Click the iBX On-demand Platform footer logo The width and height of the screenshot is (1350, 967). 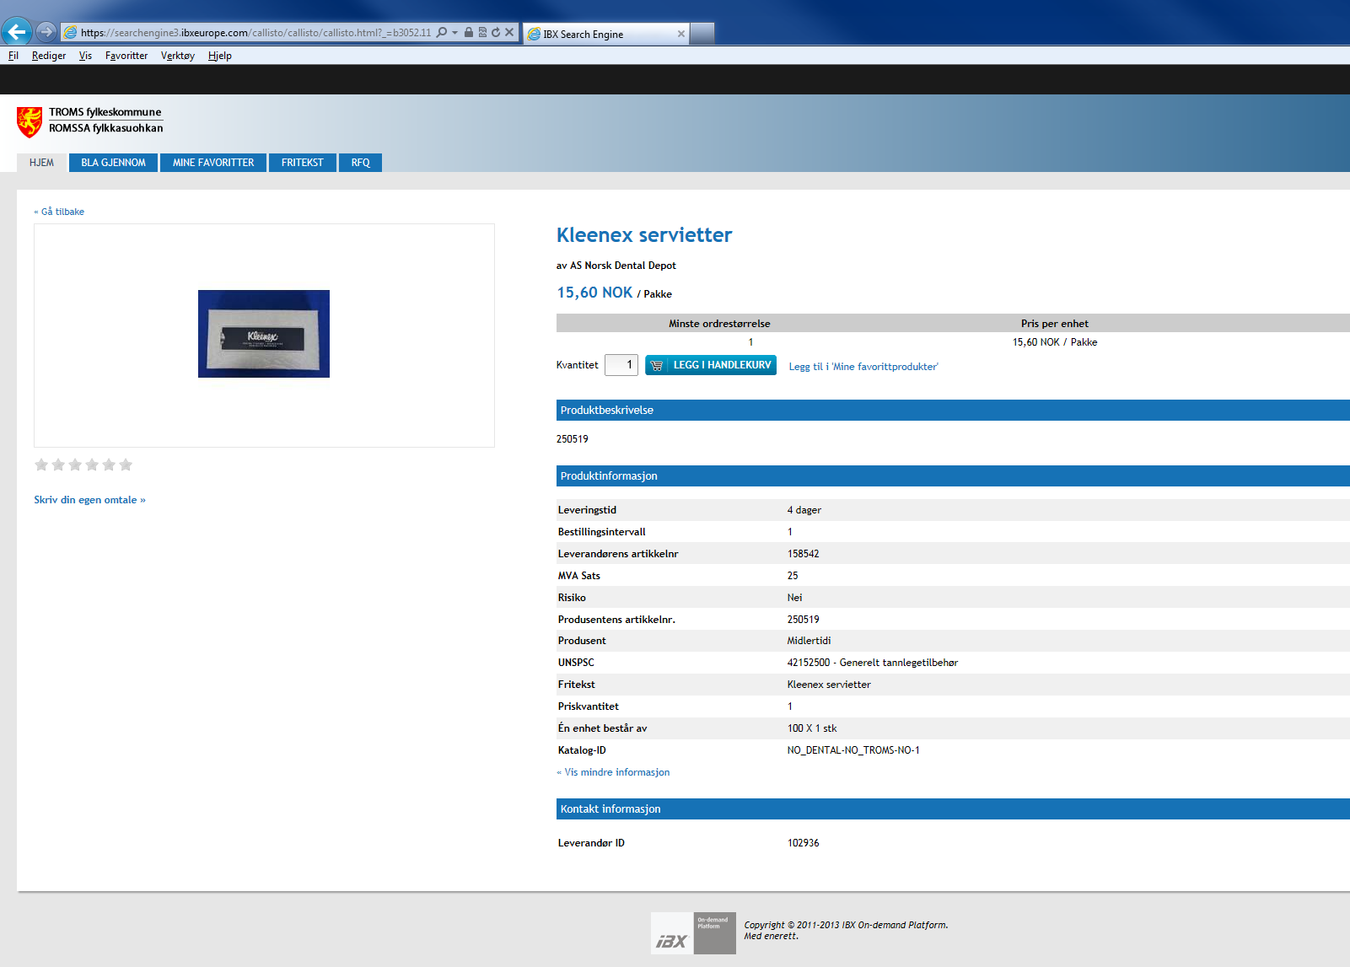pos(693,933)
